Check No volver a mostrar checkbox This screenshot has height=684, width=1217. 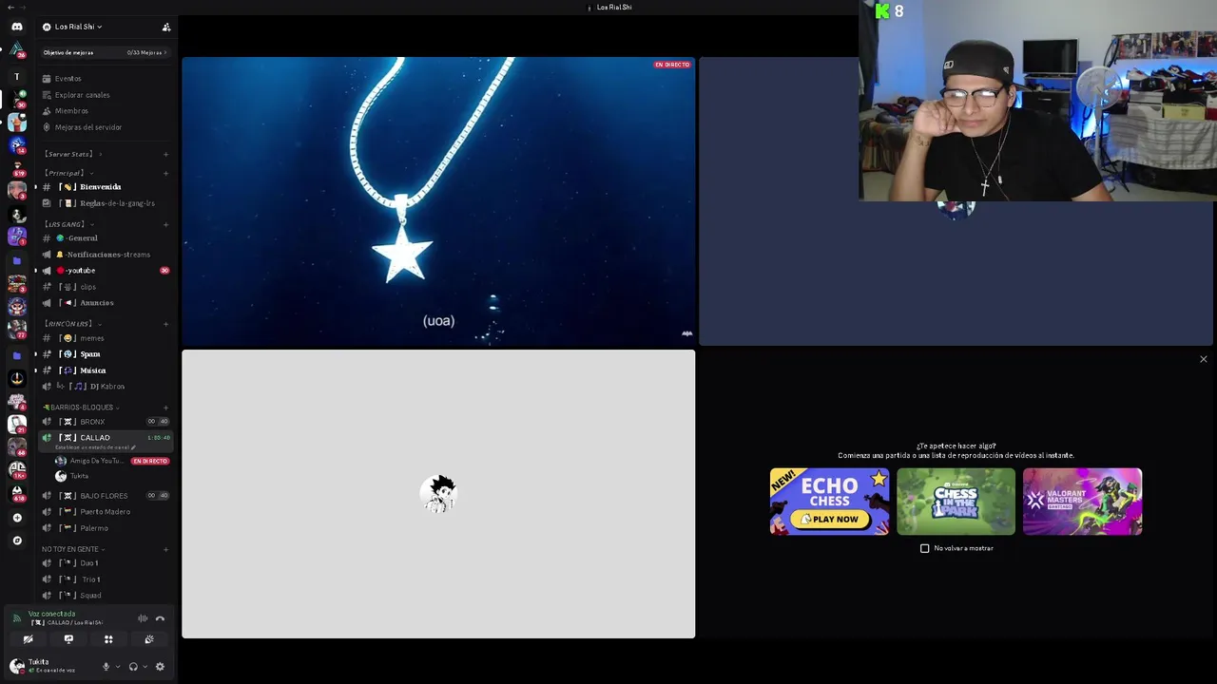coord(924,548)
